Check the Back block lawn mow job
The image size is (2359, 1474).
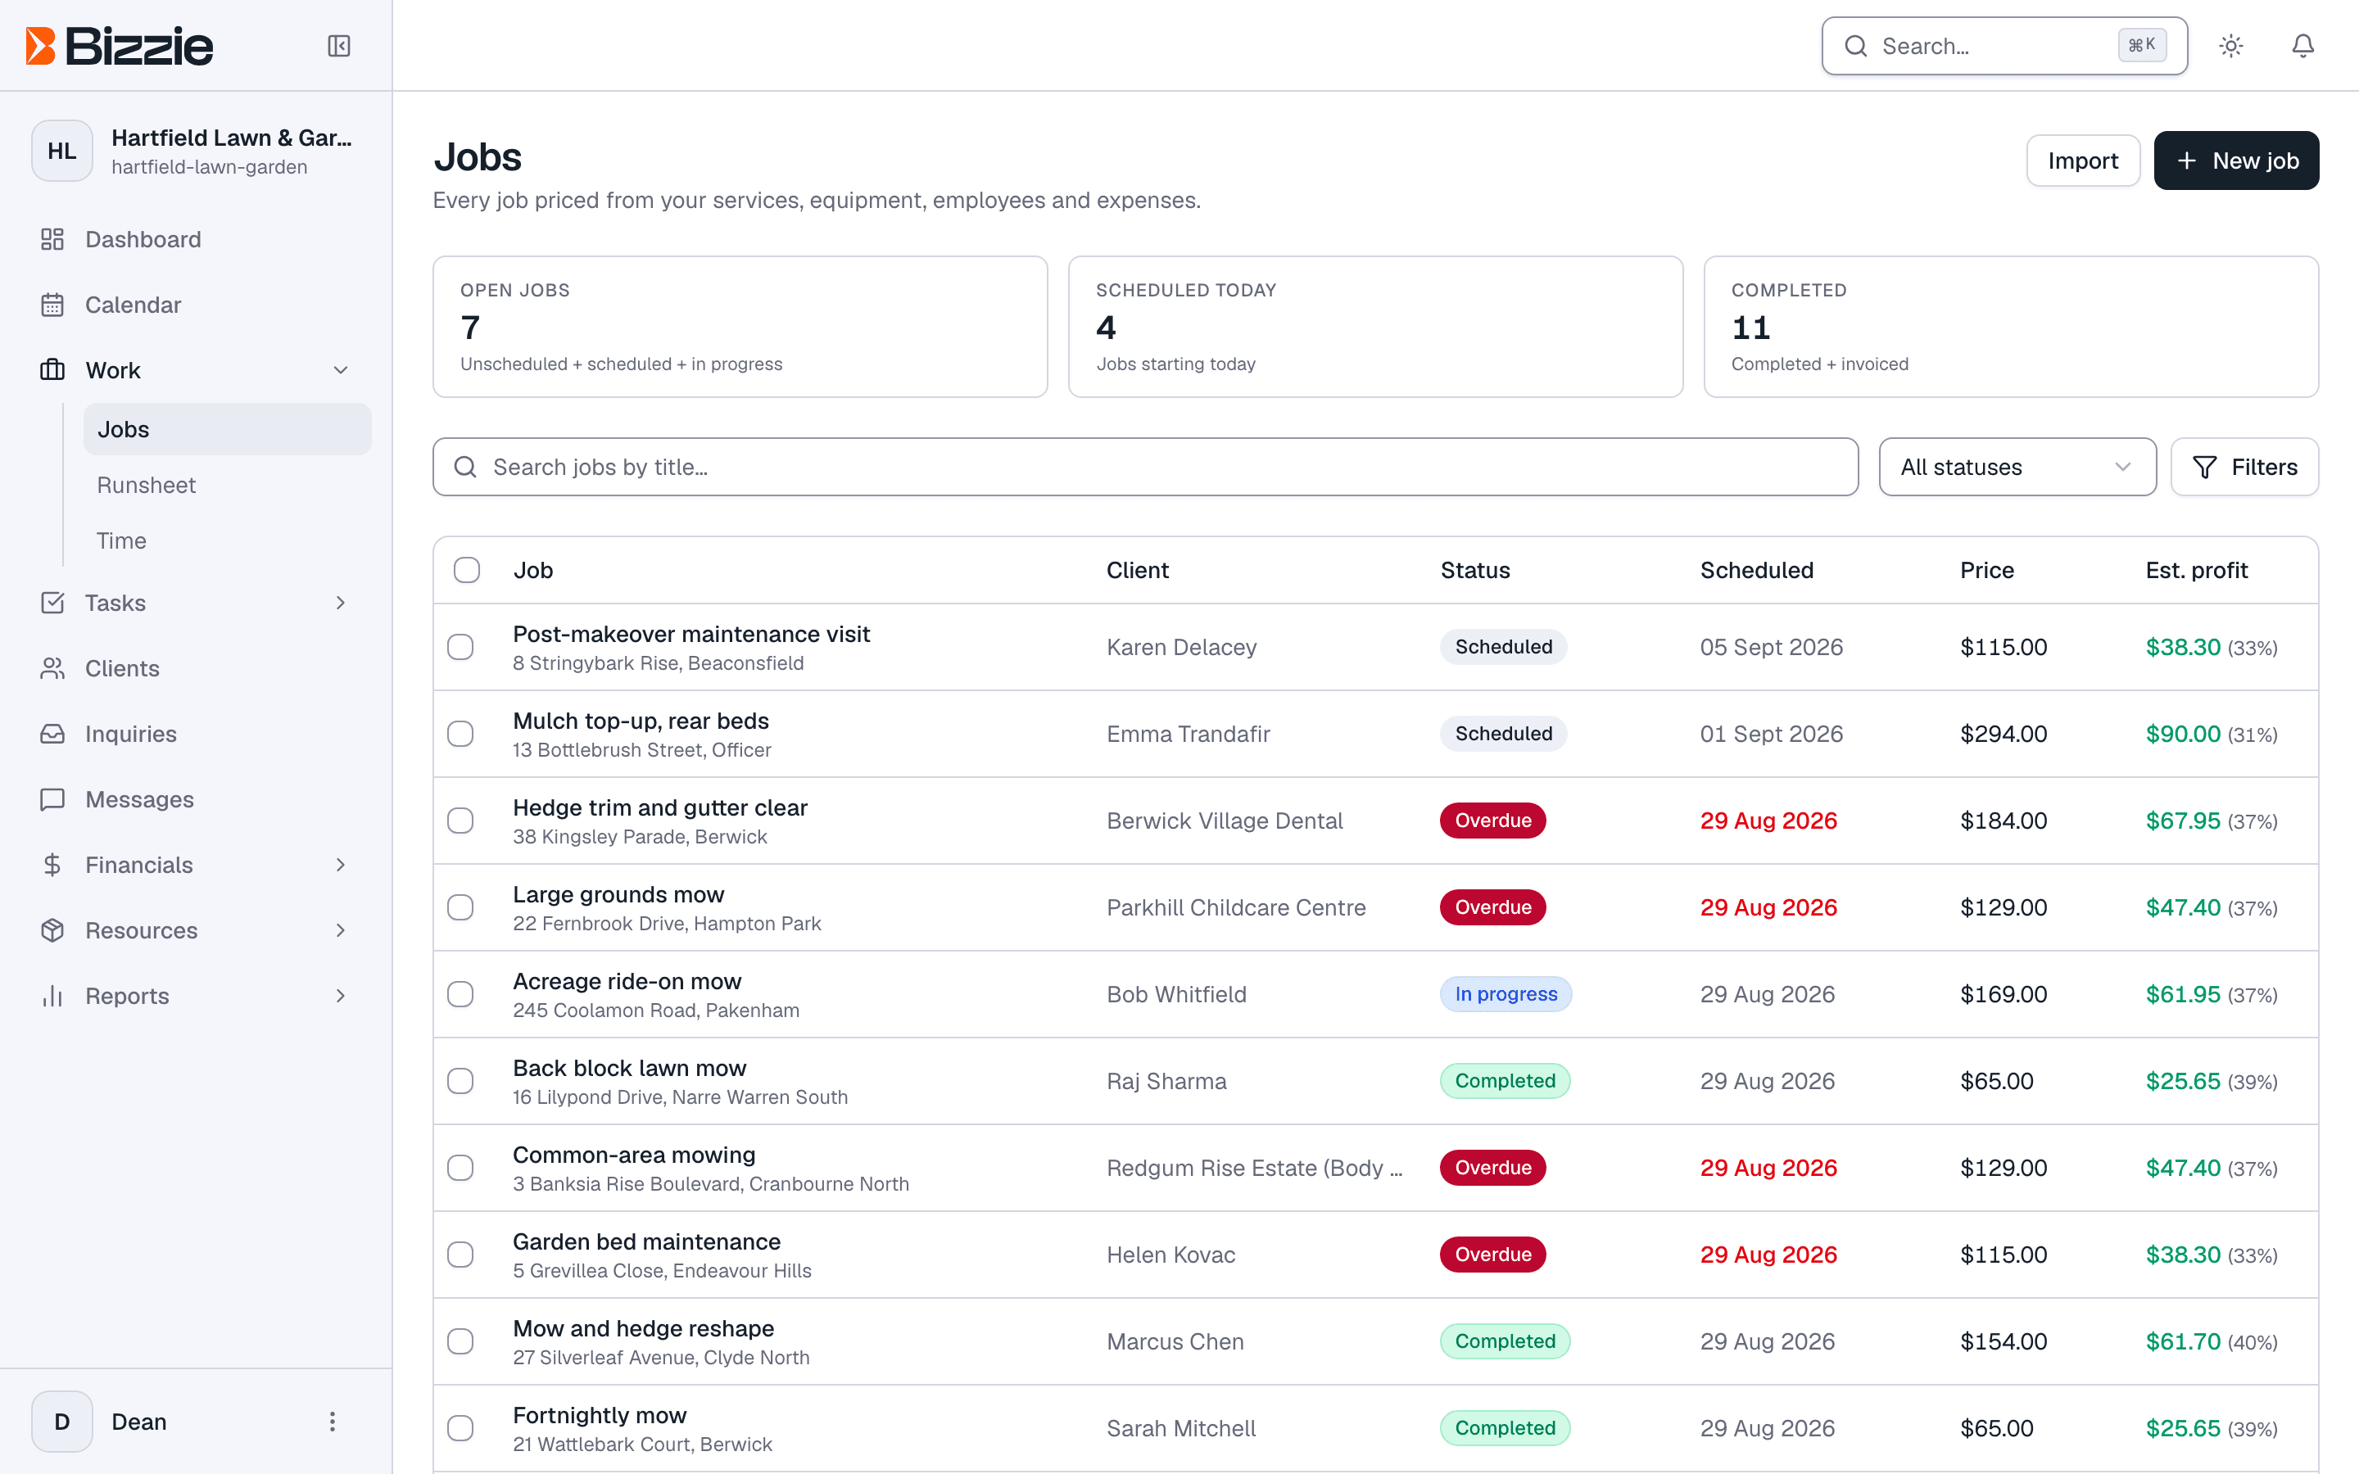pyautogui.click(x=460, y=1081)
